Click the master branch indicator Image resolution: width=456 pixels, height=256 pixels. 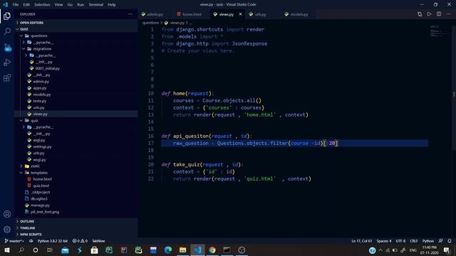(14, 241)
